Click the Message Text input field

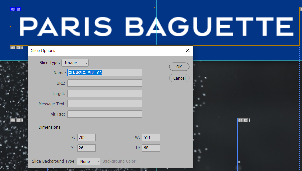[x=104, y=104]
